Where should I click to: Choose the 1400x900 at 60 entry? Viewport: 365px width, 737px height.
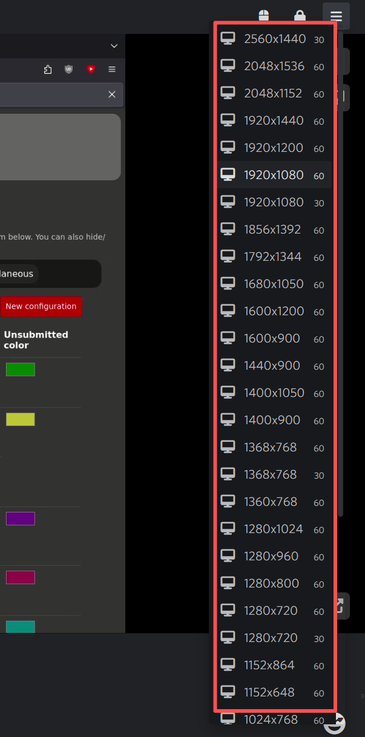274,421
